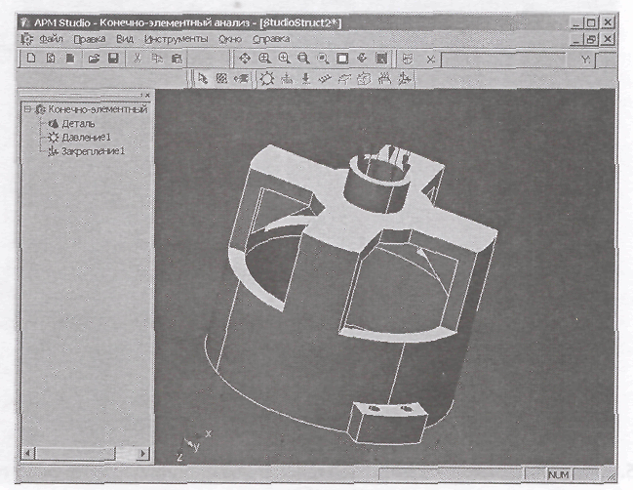Select zoom window magnifier tool
Viewport: 633px width, 490px height.
(264, 59)
